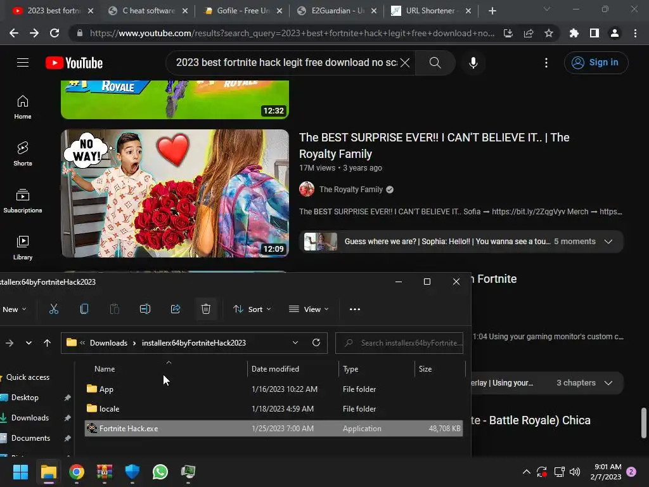Open YouTube settings three-dot menu
Screen dimensions: 649x487
[x=546, y=63]
